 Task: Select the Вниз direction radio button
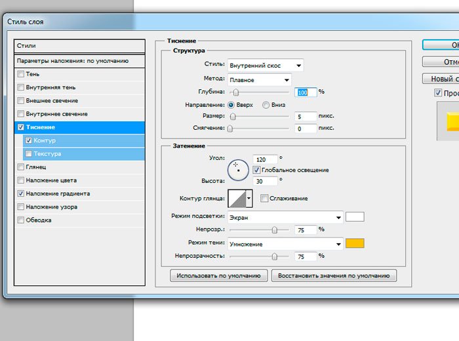pyautogui.click(x=266, y=104)
